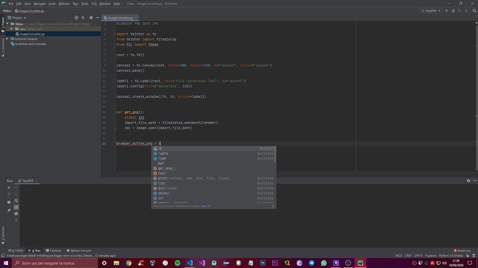The image size is (478, 268).
Task: Open the Tools menu
Action: [84, 4]
